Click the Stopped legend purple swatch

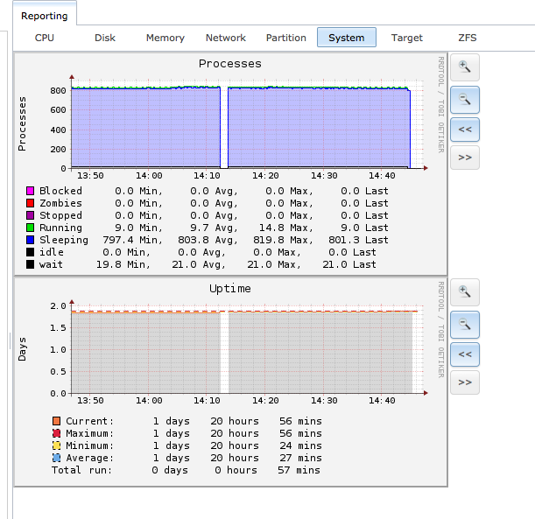click(30, 215)
